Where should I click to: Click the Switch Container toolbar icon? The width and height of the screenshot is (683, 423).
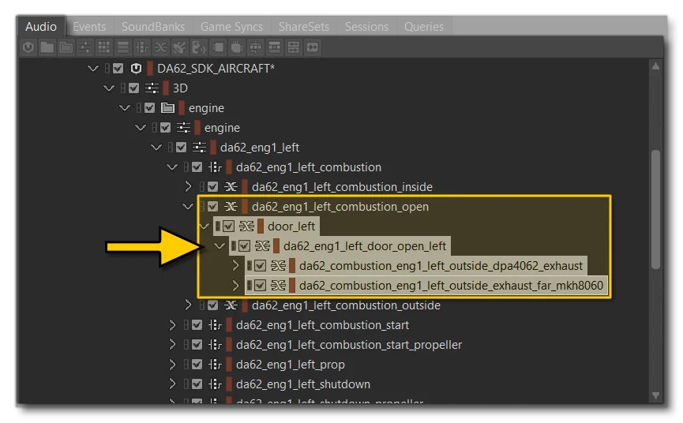[142, 47]
